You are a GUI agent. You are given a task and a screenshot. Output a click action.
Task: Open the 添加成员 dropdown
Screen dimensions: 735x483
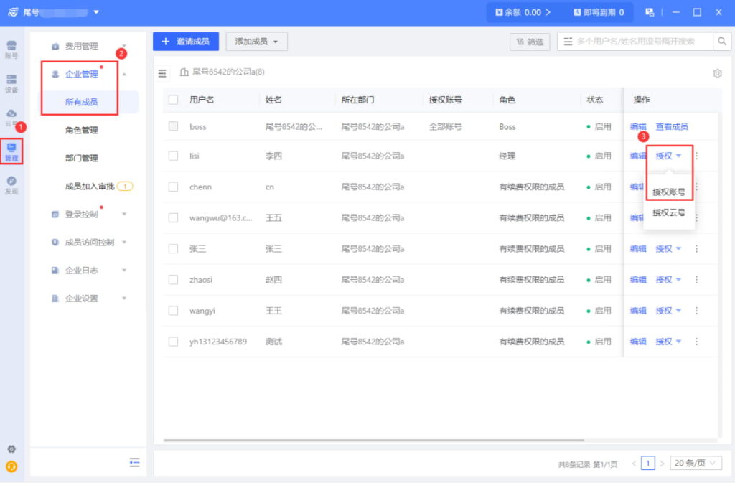(x=256, y=41)
